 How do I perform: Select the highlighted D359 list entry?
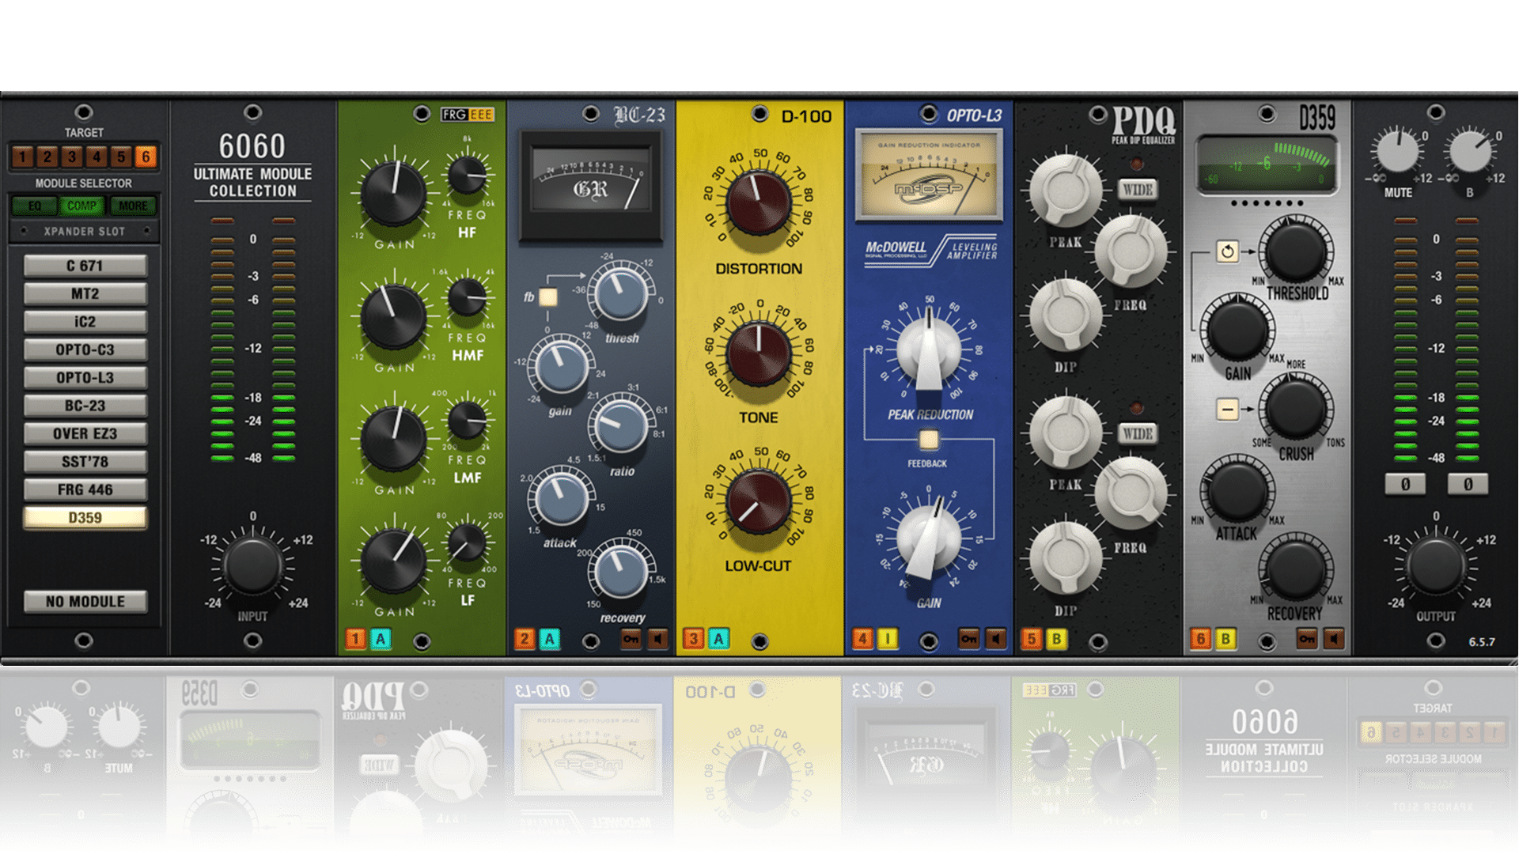pyautogui.click(x=85, y=518)
